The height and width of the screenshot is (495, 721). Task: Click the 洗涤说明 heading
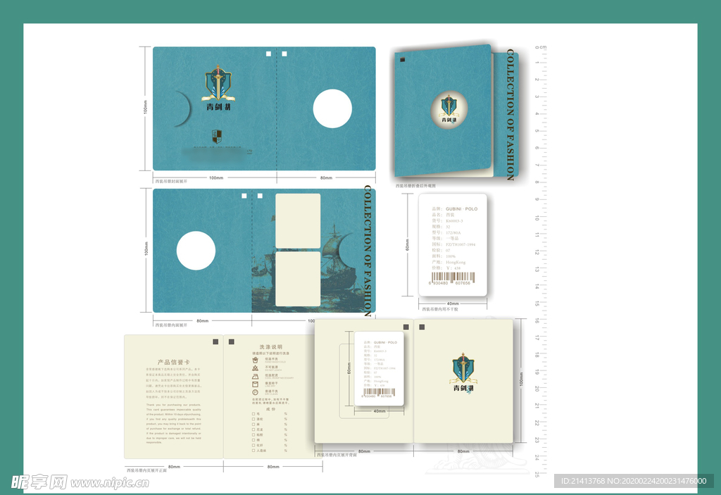pyautogui.click(x=271, y=347)
